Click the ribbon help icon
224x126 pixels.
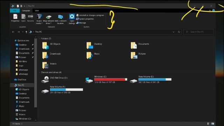coord(213,10)
